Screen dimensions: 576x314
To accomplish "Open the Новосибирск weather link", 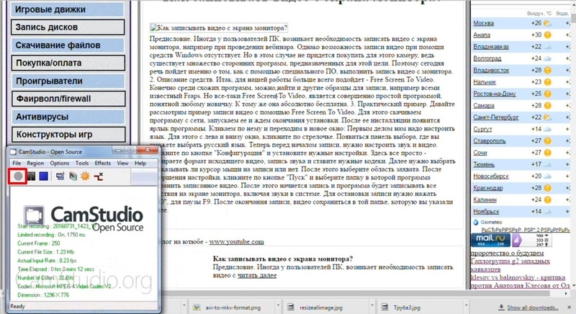I will [x=491, y=176].
